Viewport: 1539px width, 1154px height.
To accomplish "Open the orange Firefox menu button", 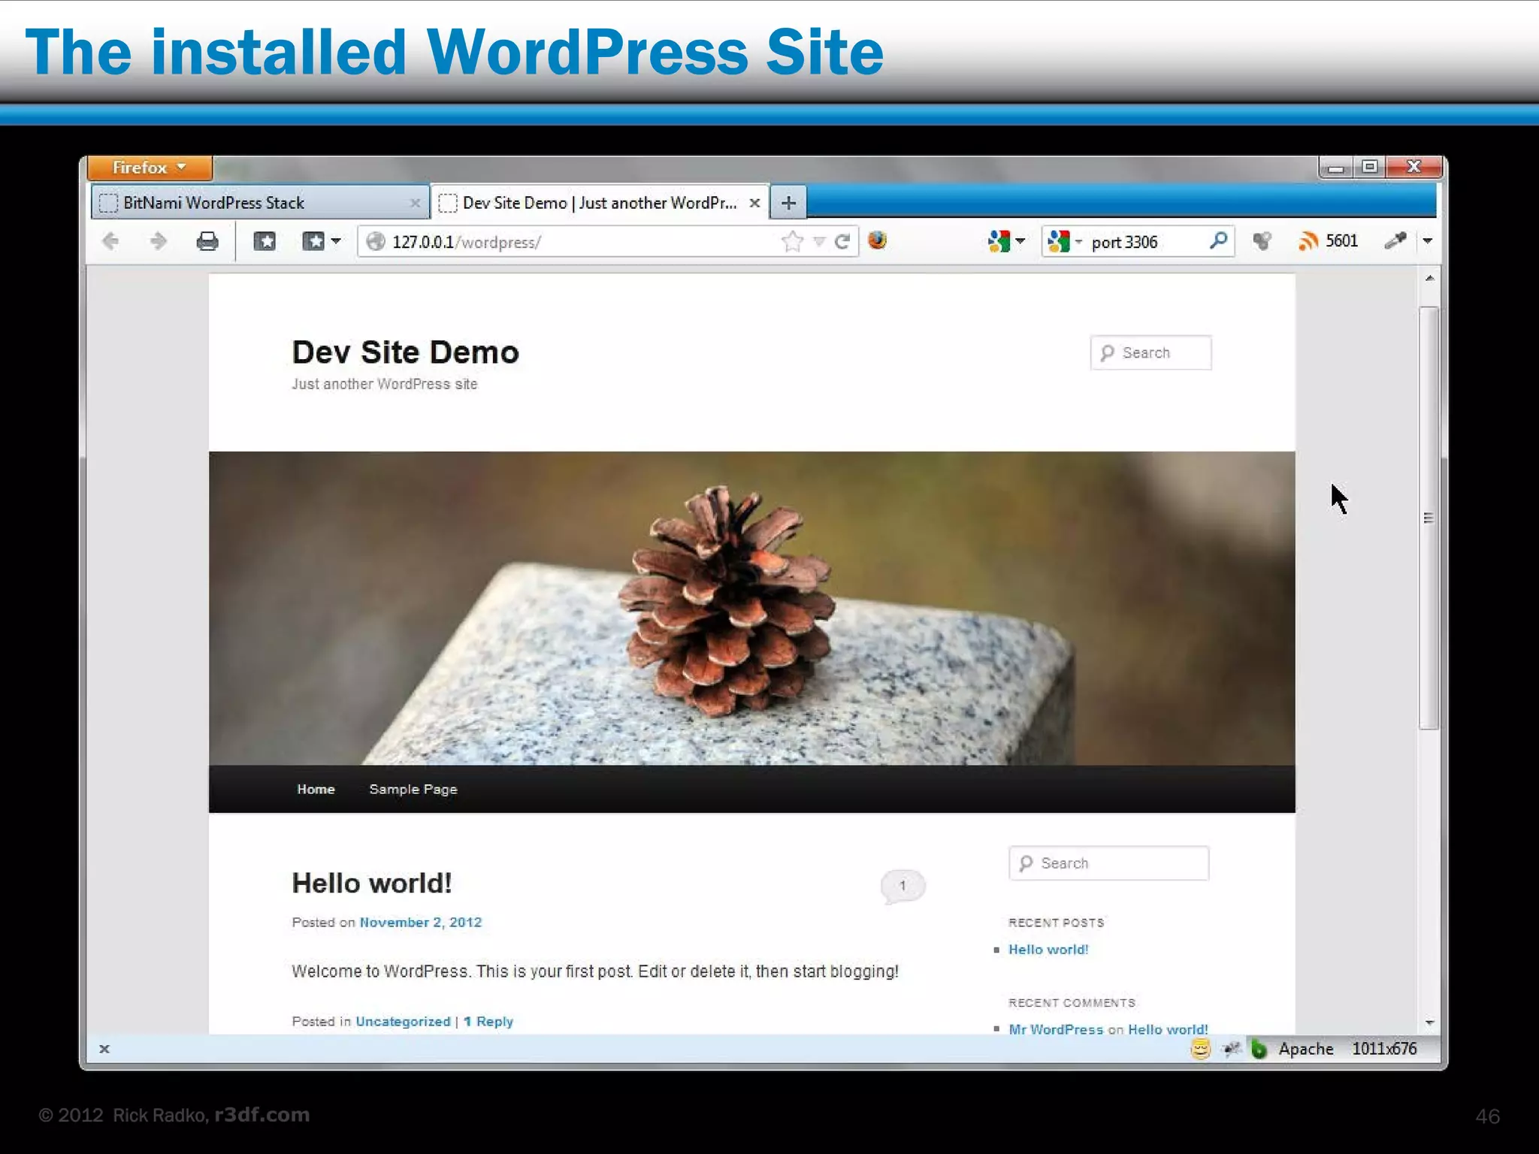I will [150, 168].
